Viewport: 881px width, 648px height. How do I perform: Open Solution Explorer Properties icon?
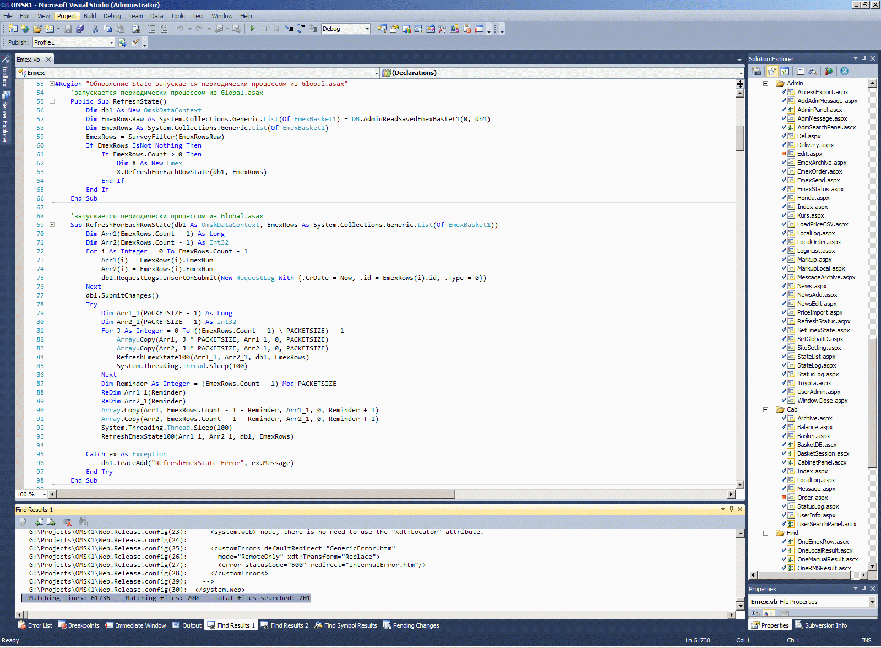pyautogui.click(x=757, y=71)
